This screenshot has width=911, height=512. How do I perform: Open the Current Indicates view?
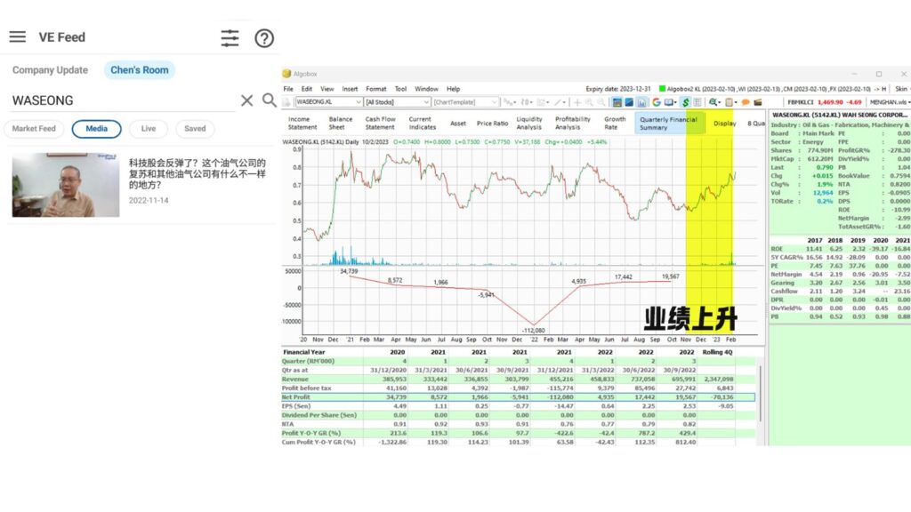coord(422,123)
